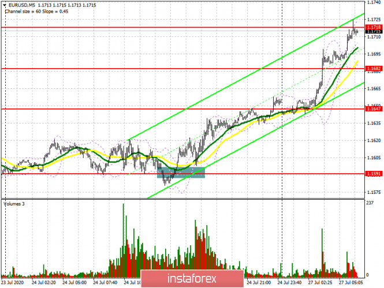Viewport: 384px width, 288px height.
Task: Click the 1.1575 price scale value
Action: [x=374, y=192]
